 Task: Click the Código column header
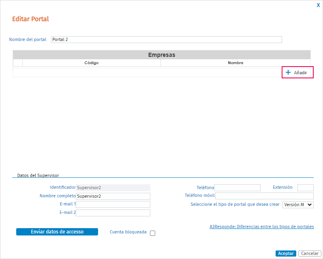click(x=92, y=63)
